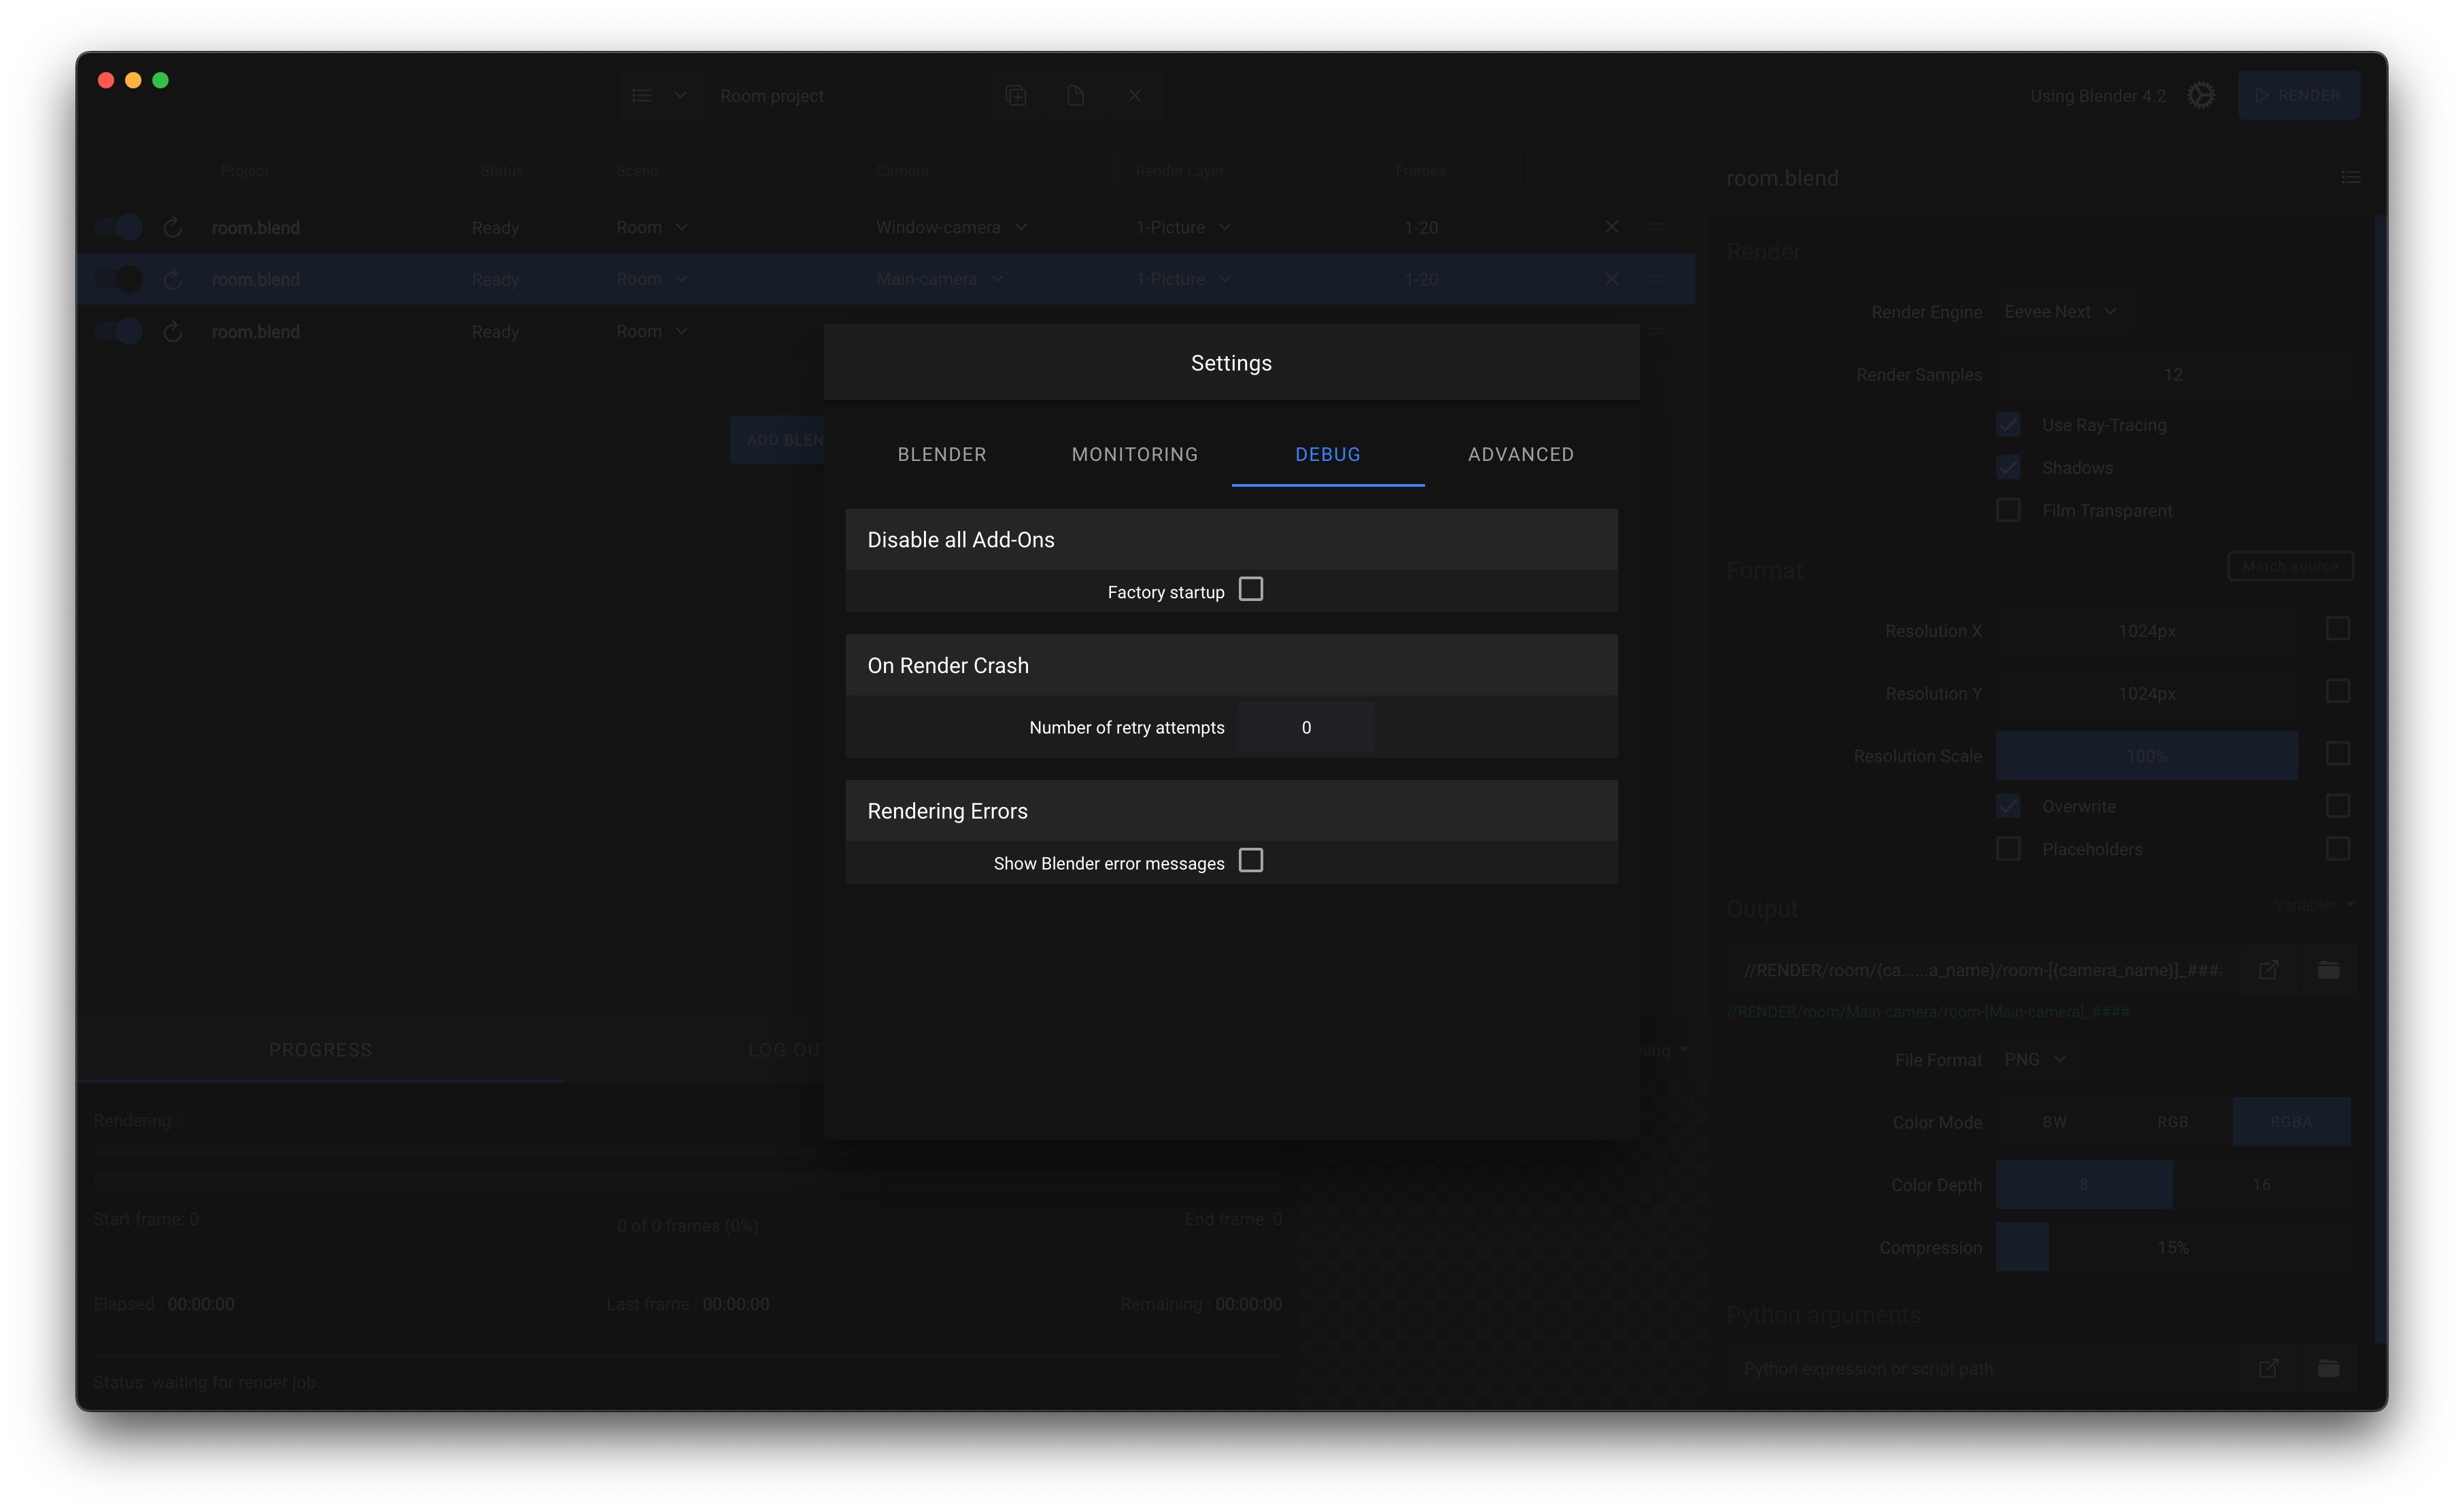Open the Render Engine Eevee Next dropdown
2464x1512 pixels.
pyautogui.click(x=2059, y=312)
